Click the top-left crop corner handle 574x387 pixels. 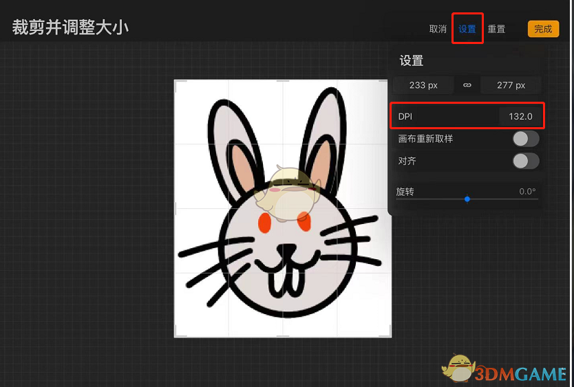click(x=177, y=83)
